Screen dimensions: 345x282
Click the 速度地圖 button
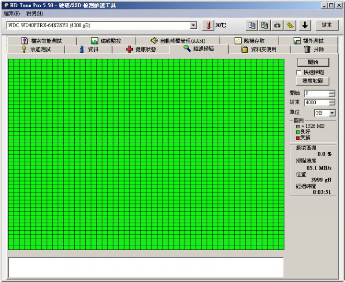tap(312, 81)
